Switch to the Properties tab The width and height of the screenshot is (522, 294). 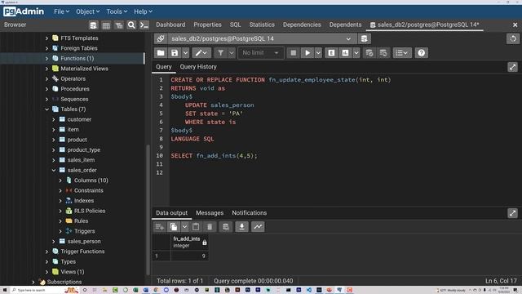[x=207, y=24]
